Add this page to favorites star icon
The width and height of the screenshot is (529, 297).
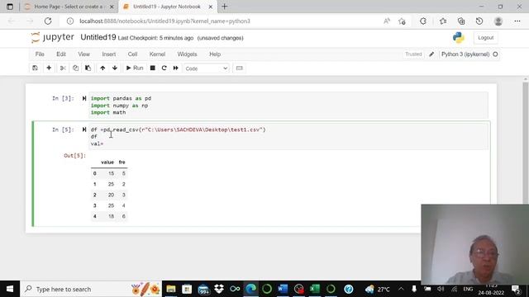[x=402, y=21]
